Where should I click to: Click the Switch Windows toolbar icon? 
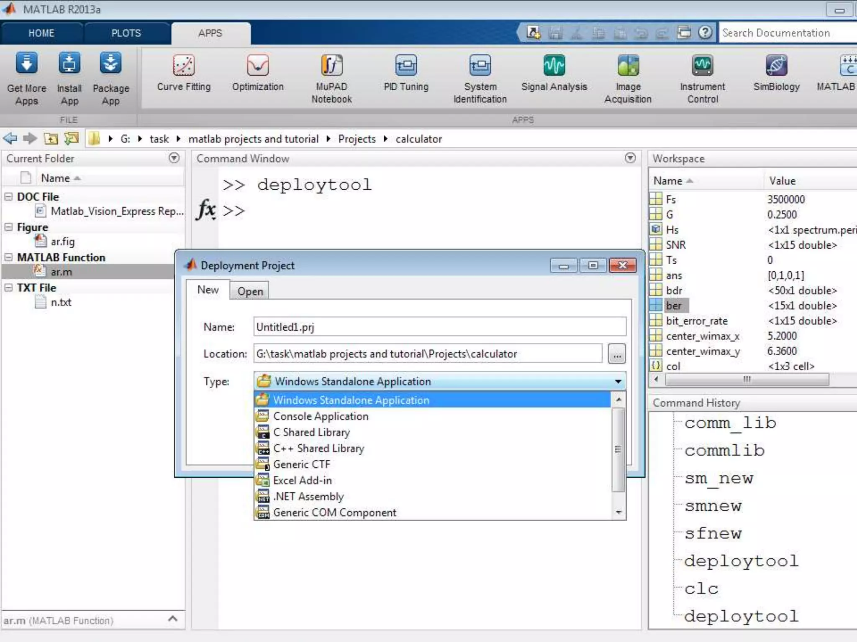point(684,33)
